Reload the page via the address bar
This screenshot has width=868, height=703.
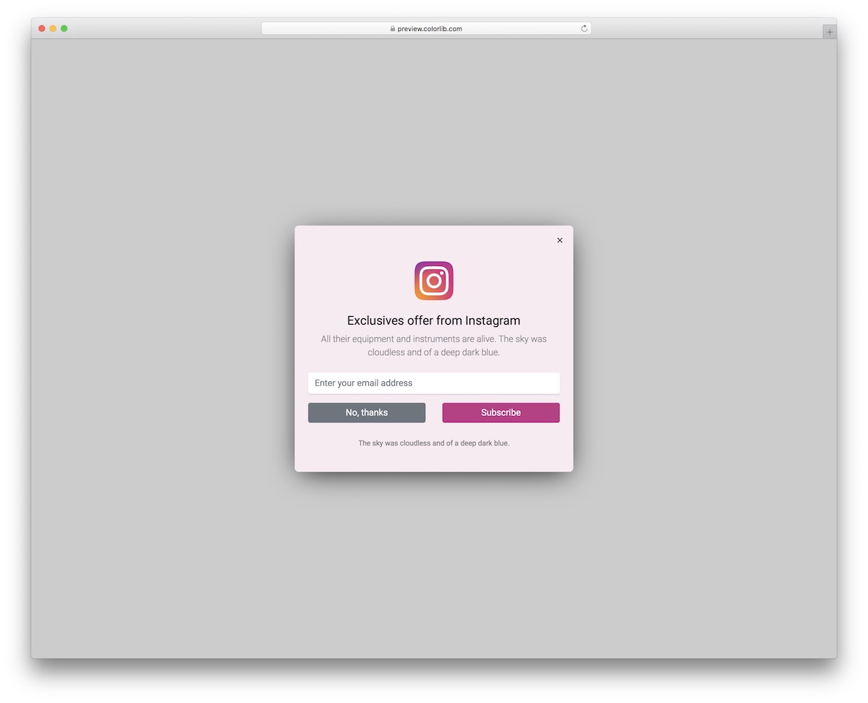584,29
